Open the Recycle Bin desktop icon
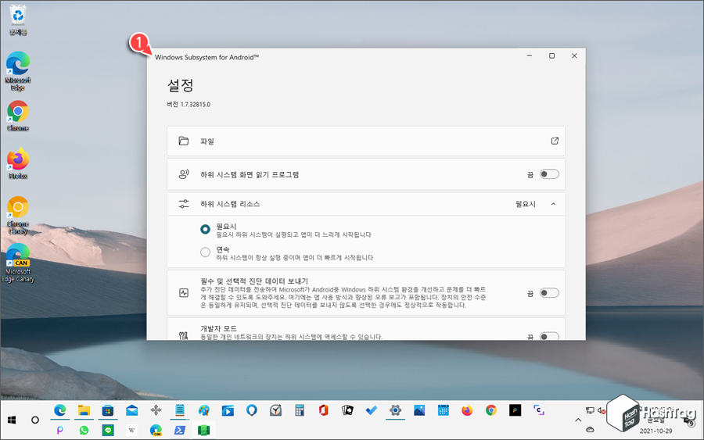Screen dimensions: 704x440 (x=18, y=20)
